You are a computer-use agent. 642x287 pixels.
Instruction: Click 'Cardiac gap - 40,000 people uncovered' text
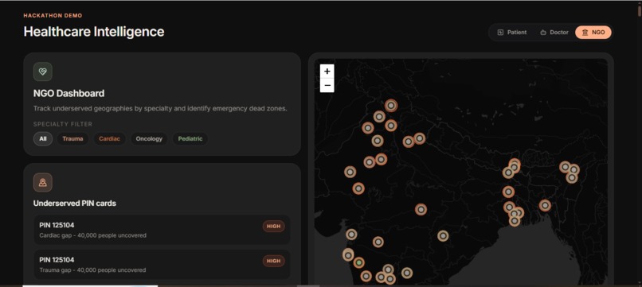pyautogui.click(x=92, y=235)
